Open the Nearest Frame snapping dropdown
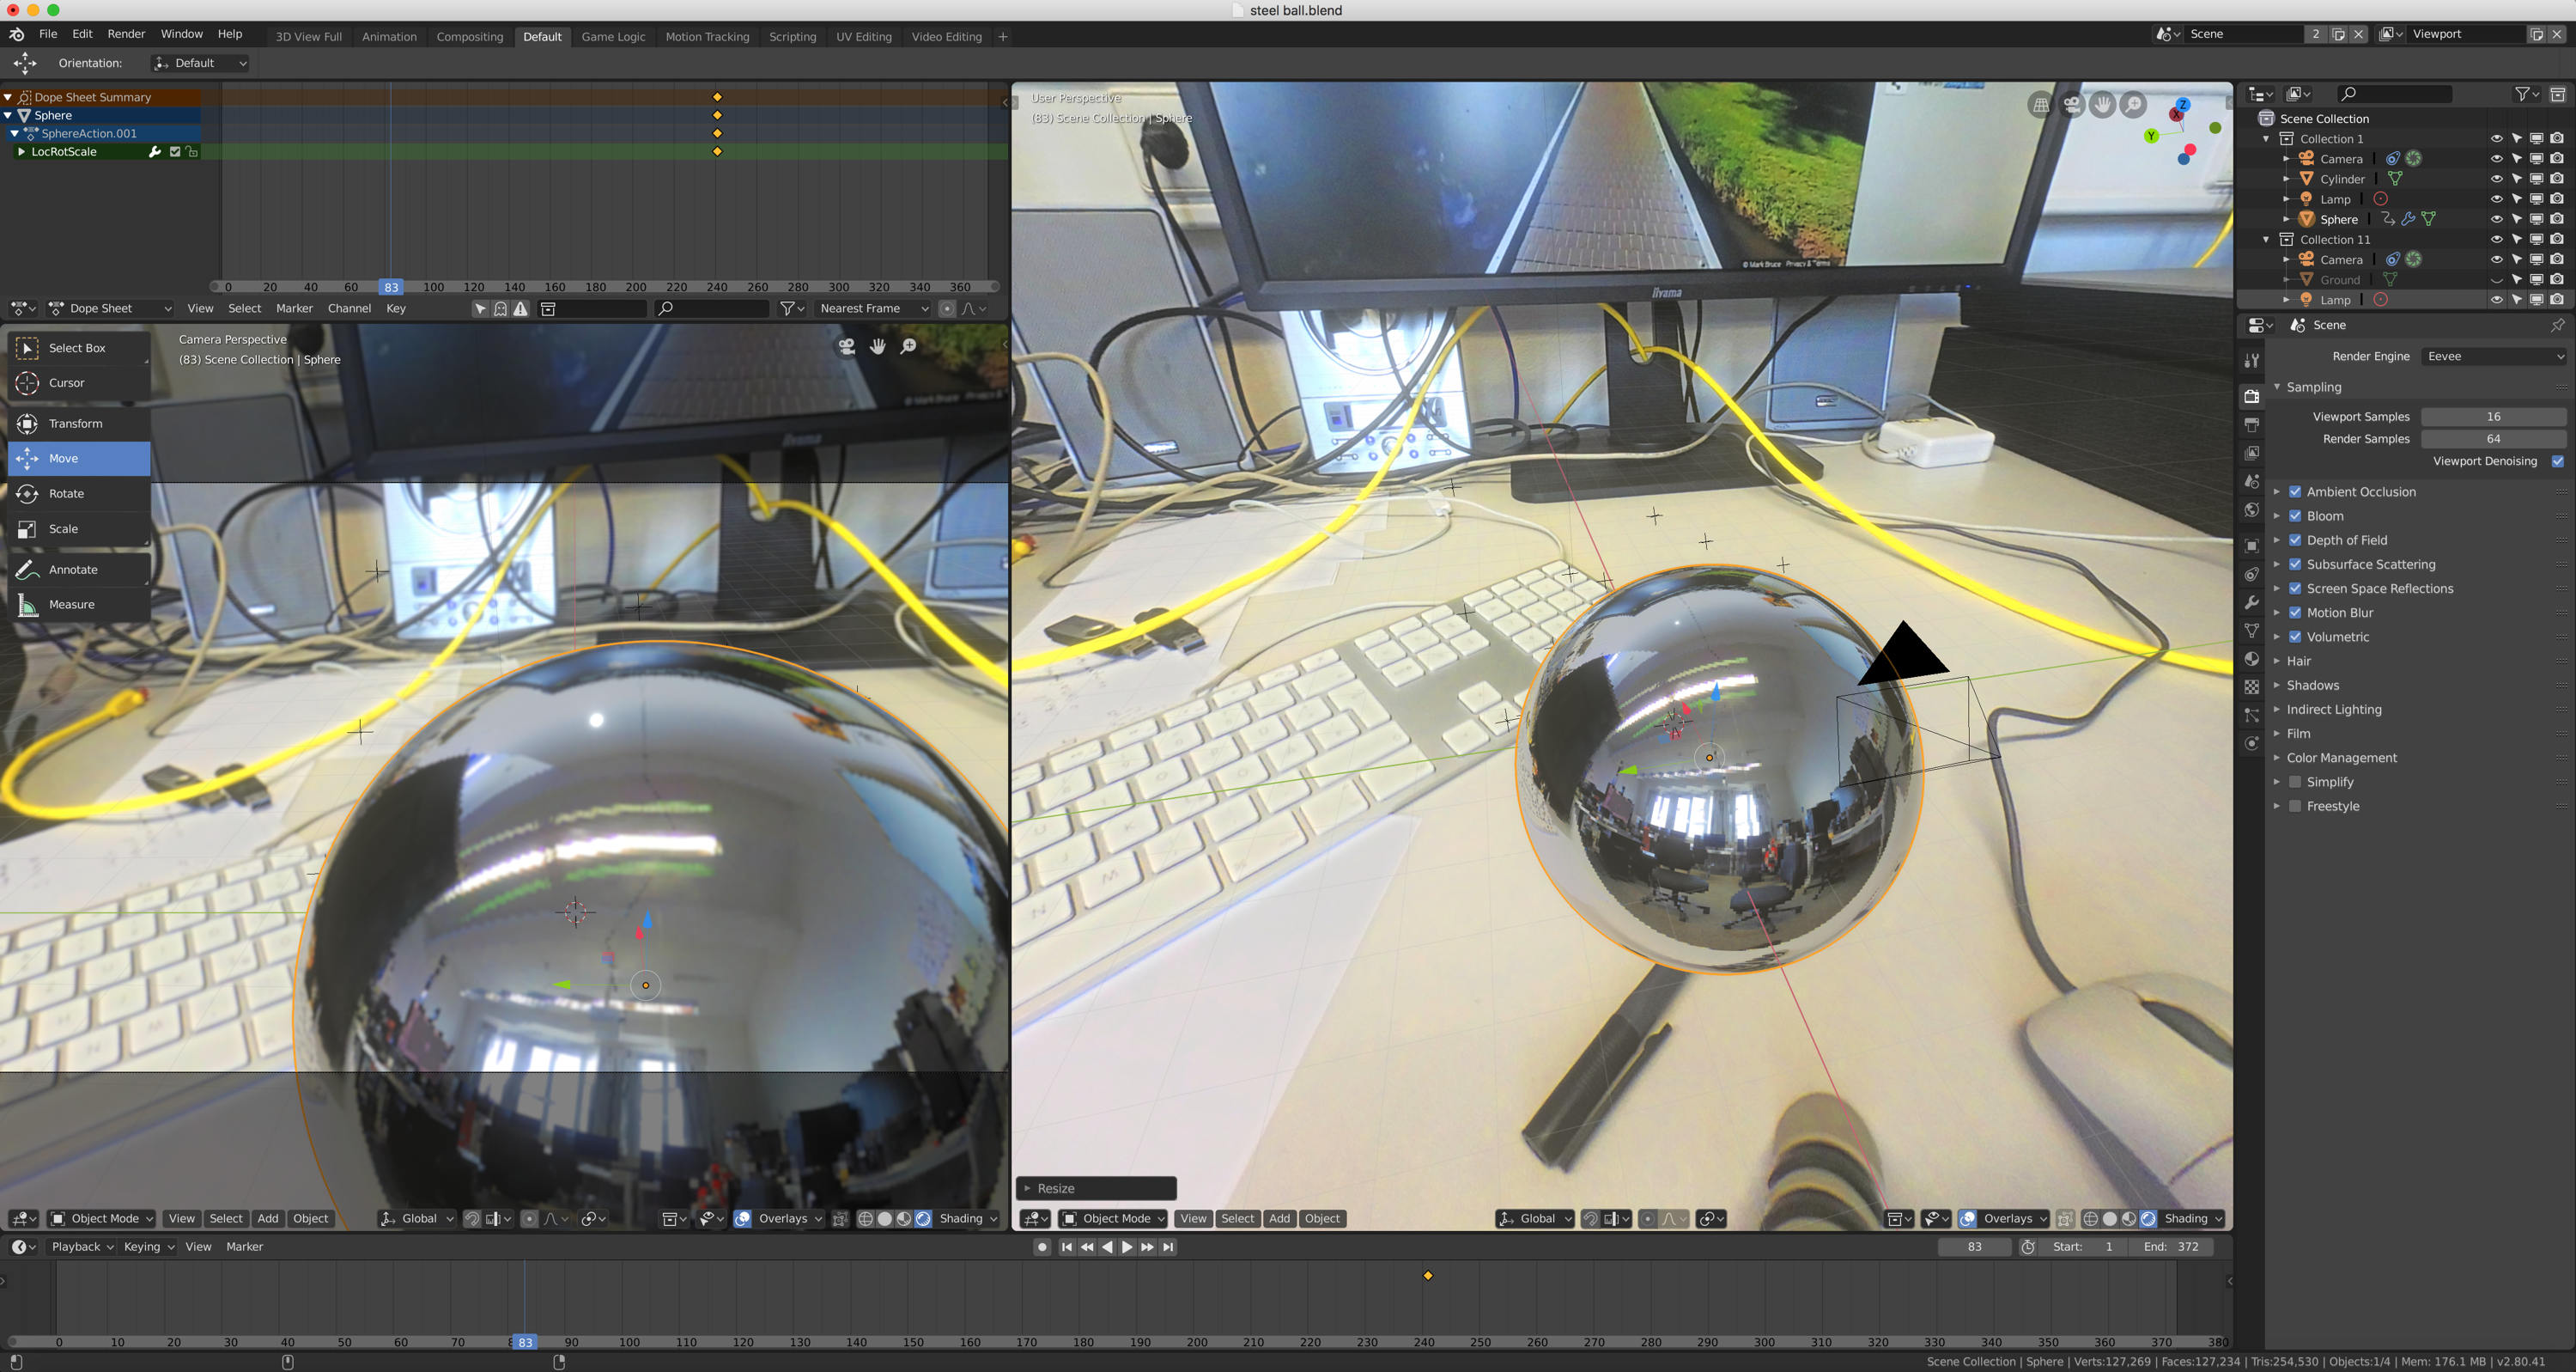 [x=873, y=308]
